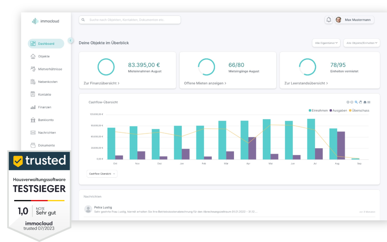Open the Dashboard menu item
The image size is (387, 242).
(46, 44)
